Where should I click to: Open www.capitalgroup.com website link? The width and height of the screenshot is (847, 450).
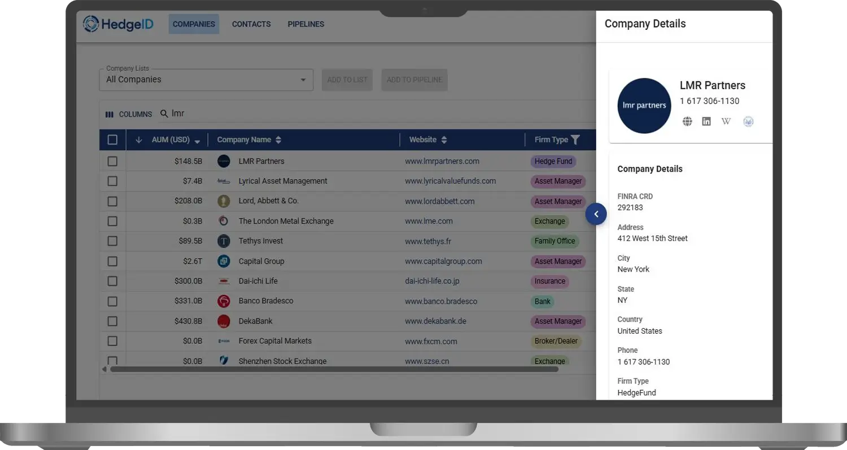coord(443,261)
